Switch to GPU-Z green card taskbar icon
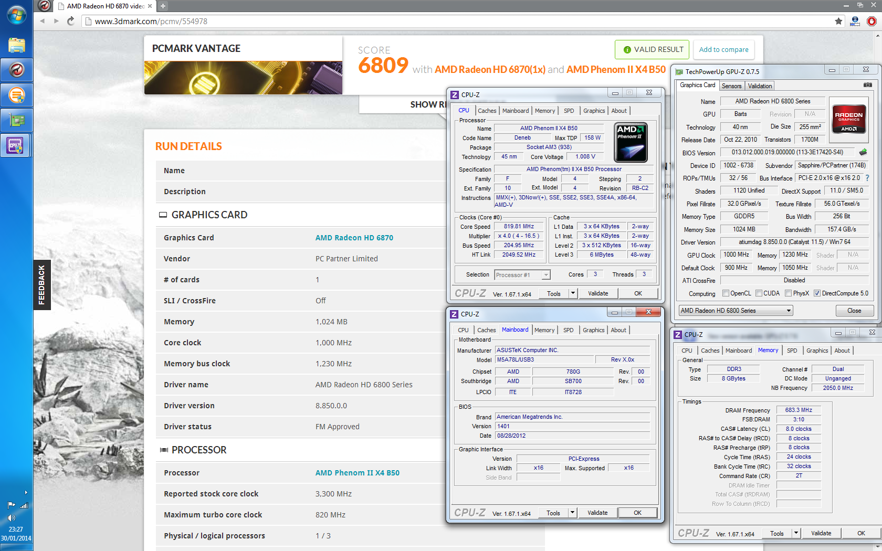 tap(16, 120)
